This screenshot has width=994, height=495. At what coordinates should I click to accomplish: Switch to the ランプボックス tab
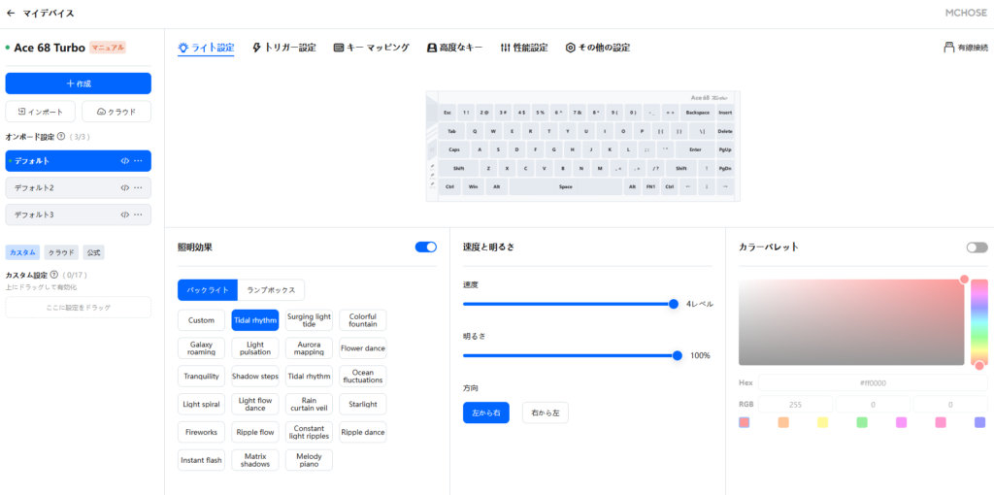click(x=272, y=290)
